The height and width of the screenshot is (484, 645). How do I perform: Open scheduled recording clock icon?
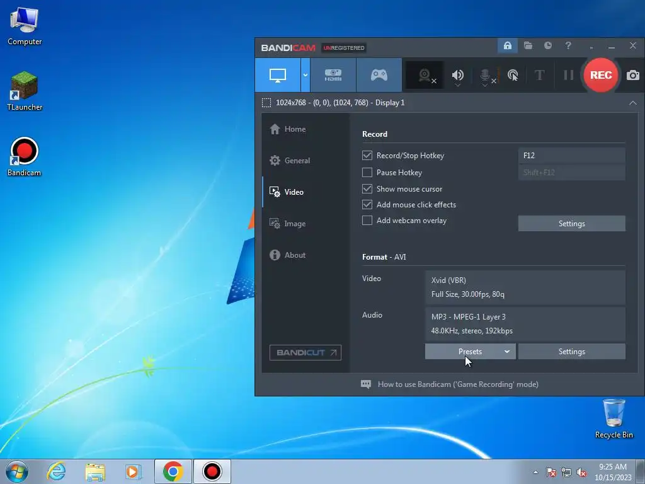548,45
